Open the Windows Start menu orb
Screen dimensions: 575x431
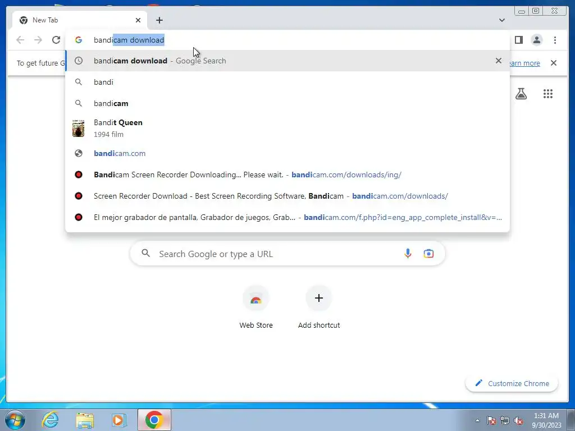click(x=15, y=420)
